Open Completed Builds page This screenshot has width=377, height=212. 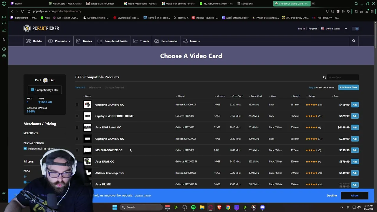tap(113, 41)
